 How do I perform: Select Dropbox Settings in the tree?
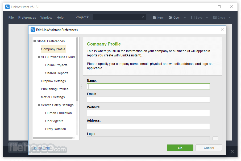[x=53, y=81]
